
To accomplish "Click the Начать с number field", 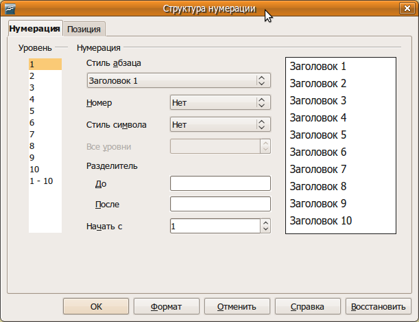I will pos(215,227).
